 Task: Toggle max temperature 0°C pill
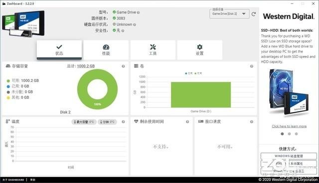coord(84,122)
